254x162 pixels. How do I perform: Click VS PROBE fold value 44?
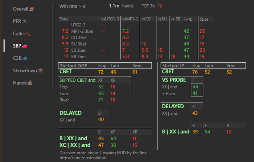click(195, 87)
